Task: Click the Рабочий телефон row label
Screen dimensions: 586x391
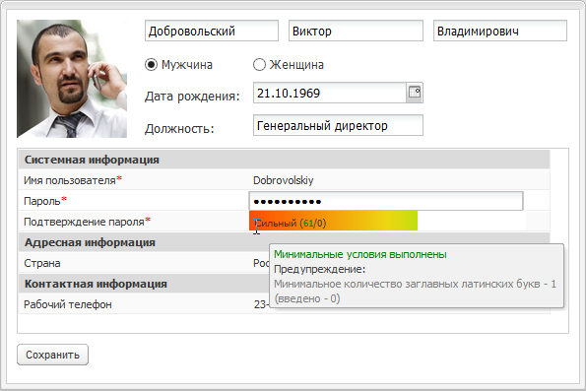Action: tap(68, 304)
